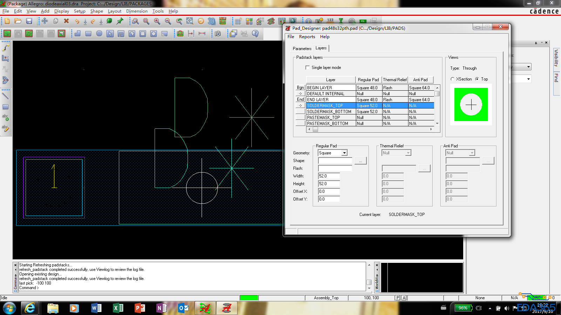Select the XSection view radio button
This screenshot has width=561, height=315.
pyautogui.click(x=452, y=79)
